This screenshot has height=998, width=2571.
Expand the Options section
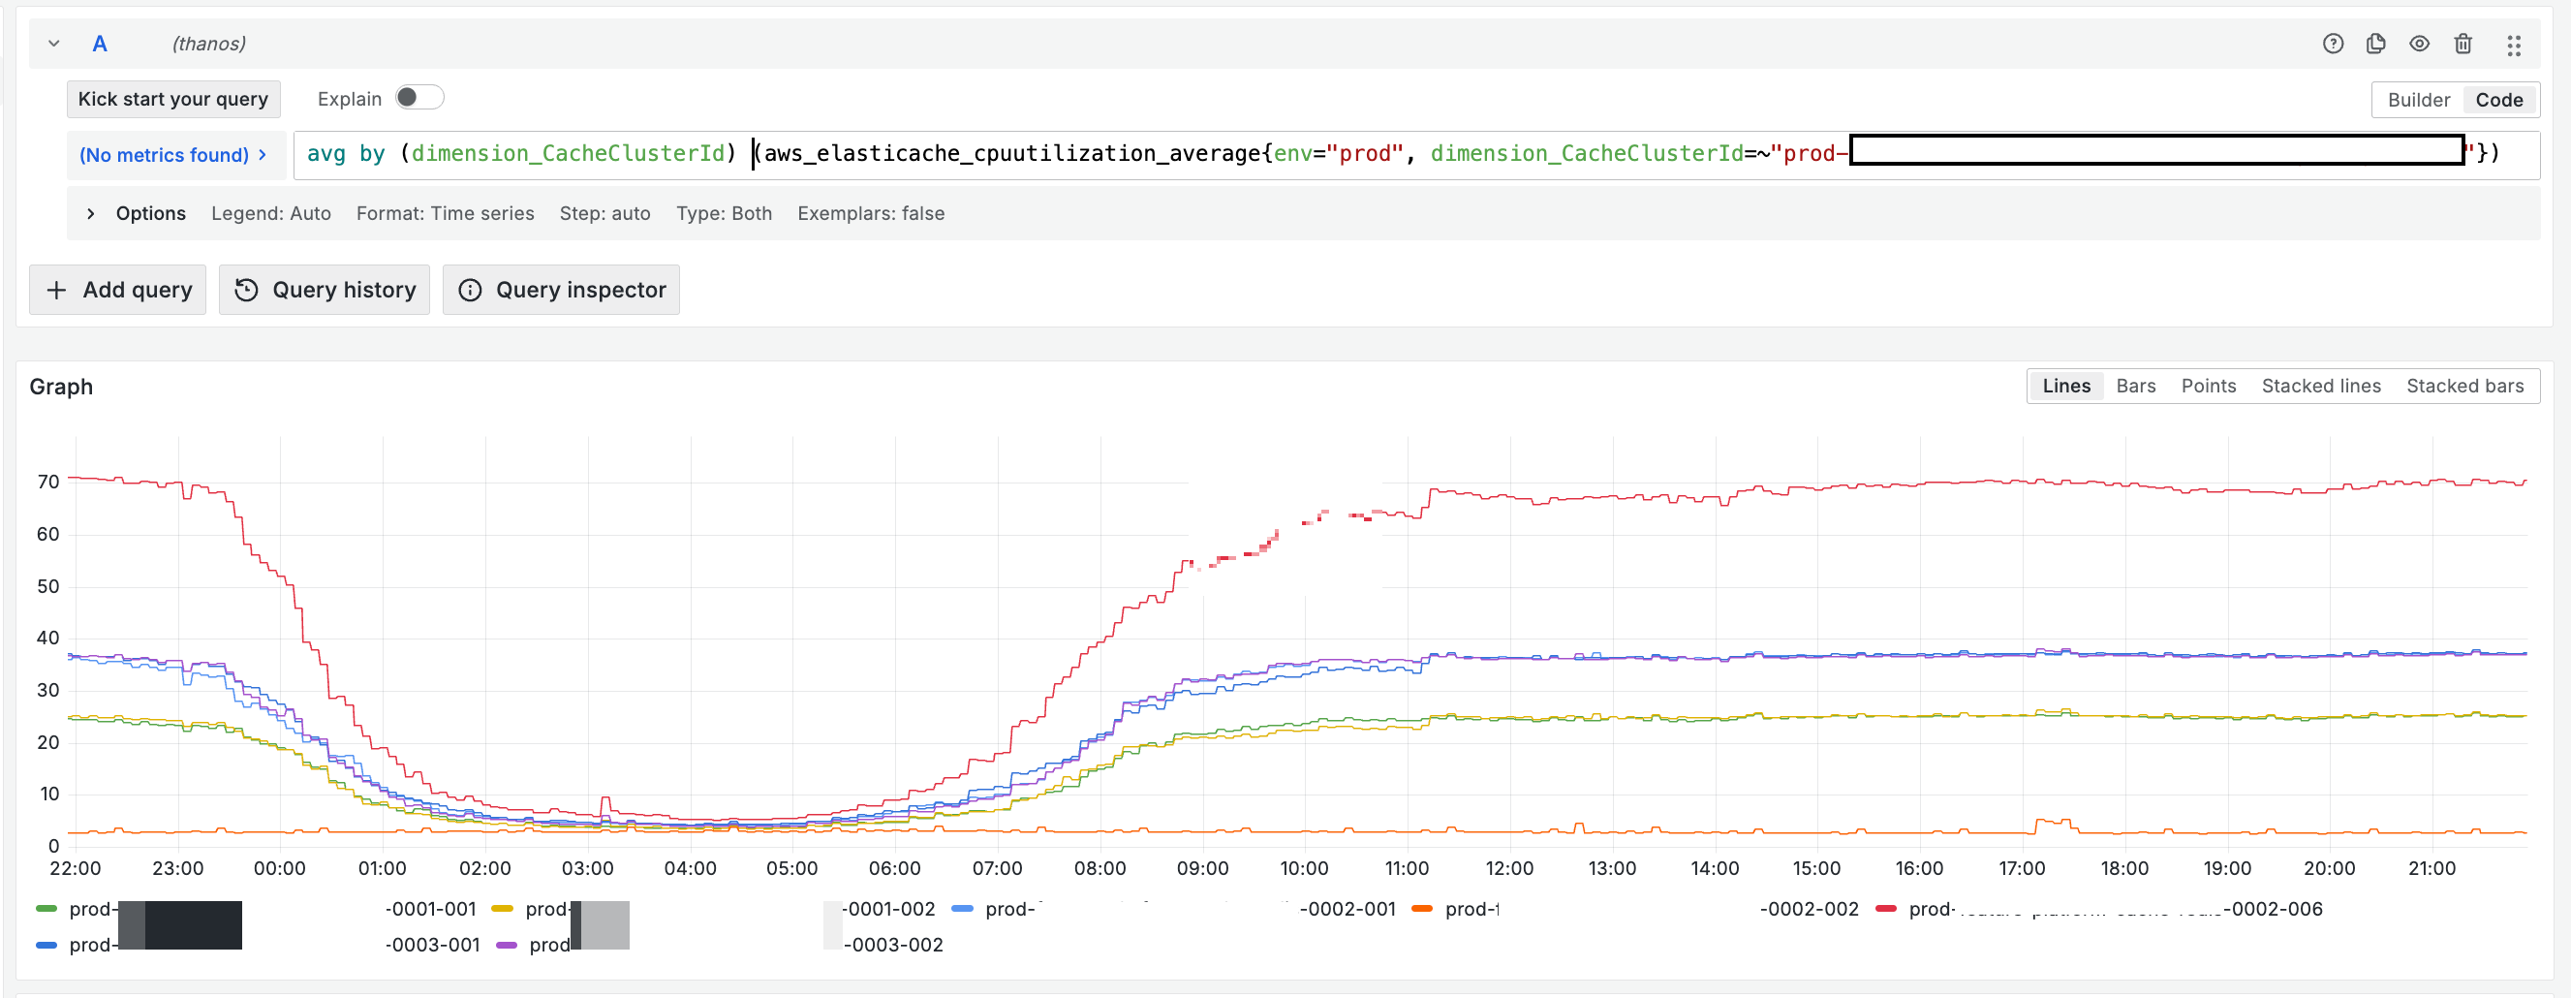click(91, 213)
